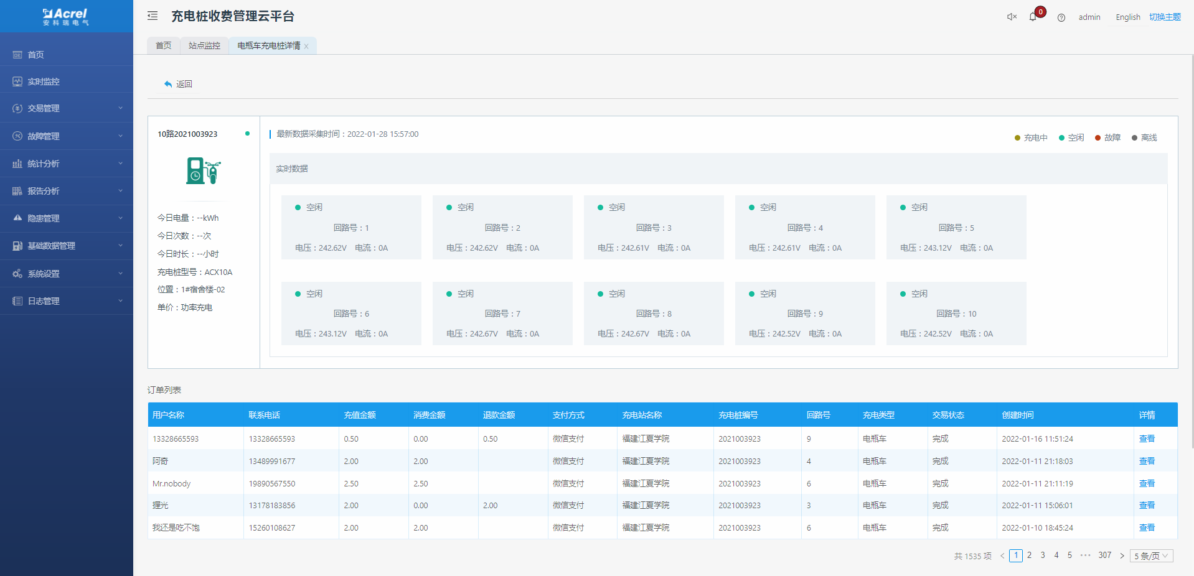View details for 握光's order
1194x576 pixels.
(x=1147, y=505)
